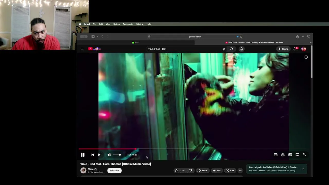Image resolution: width=329 pixels, height=185 pixels.
Task: Open the Ask button
Action: click(217, 171)
